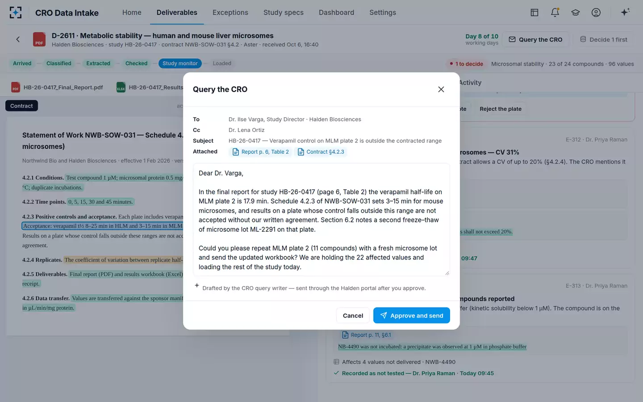The height and width of the screenshot is (402, 643).
Task: Click Approve and send button
Action: (x=412, y=315)
